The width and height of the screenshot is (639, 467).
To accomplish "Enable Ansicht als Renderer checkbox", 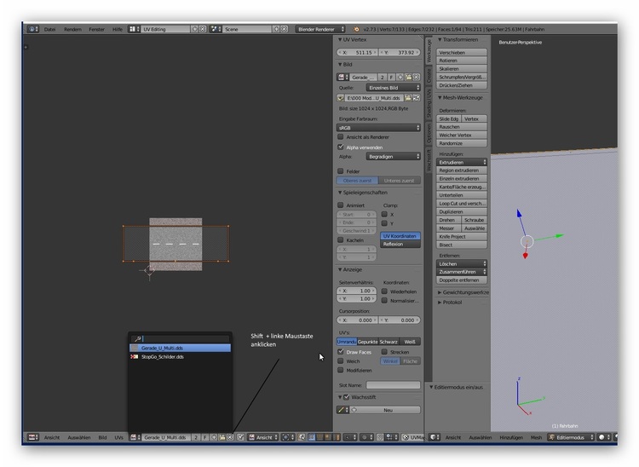I will pyautogui.click(x=341, y=137).
